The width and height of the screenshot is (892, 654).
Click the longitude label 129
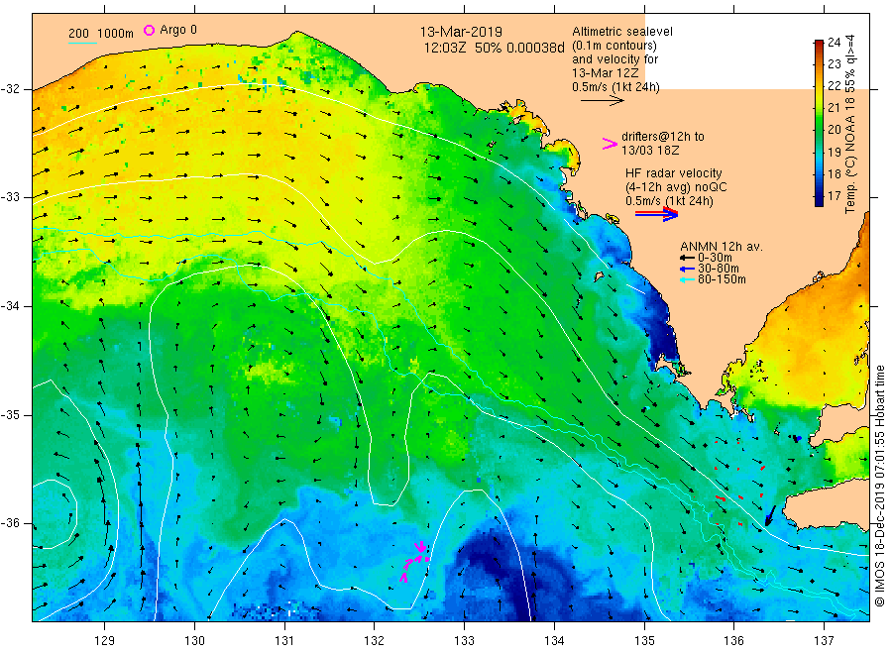(x=105, y=641)
